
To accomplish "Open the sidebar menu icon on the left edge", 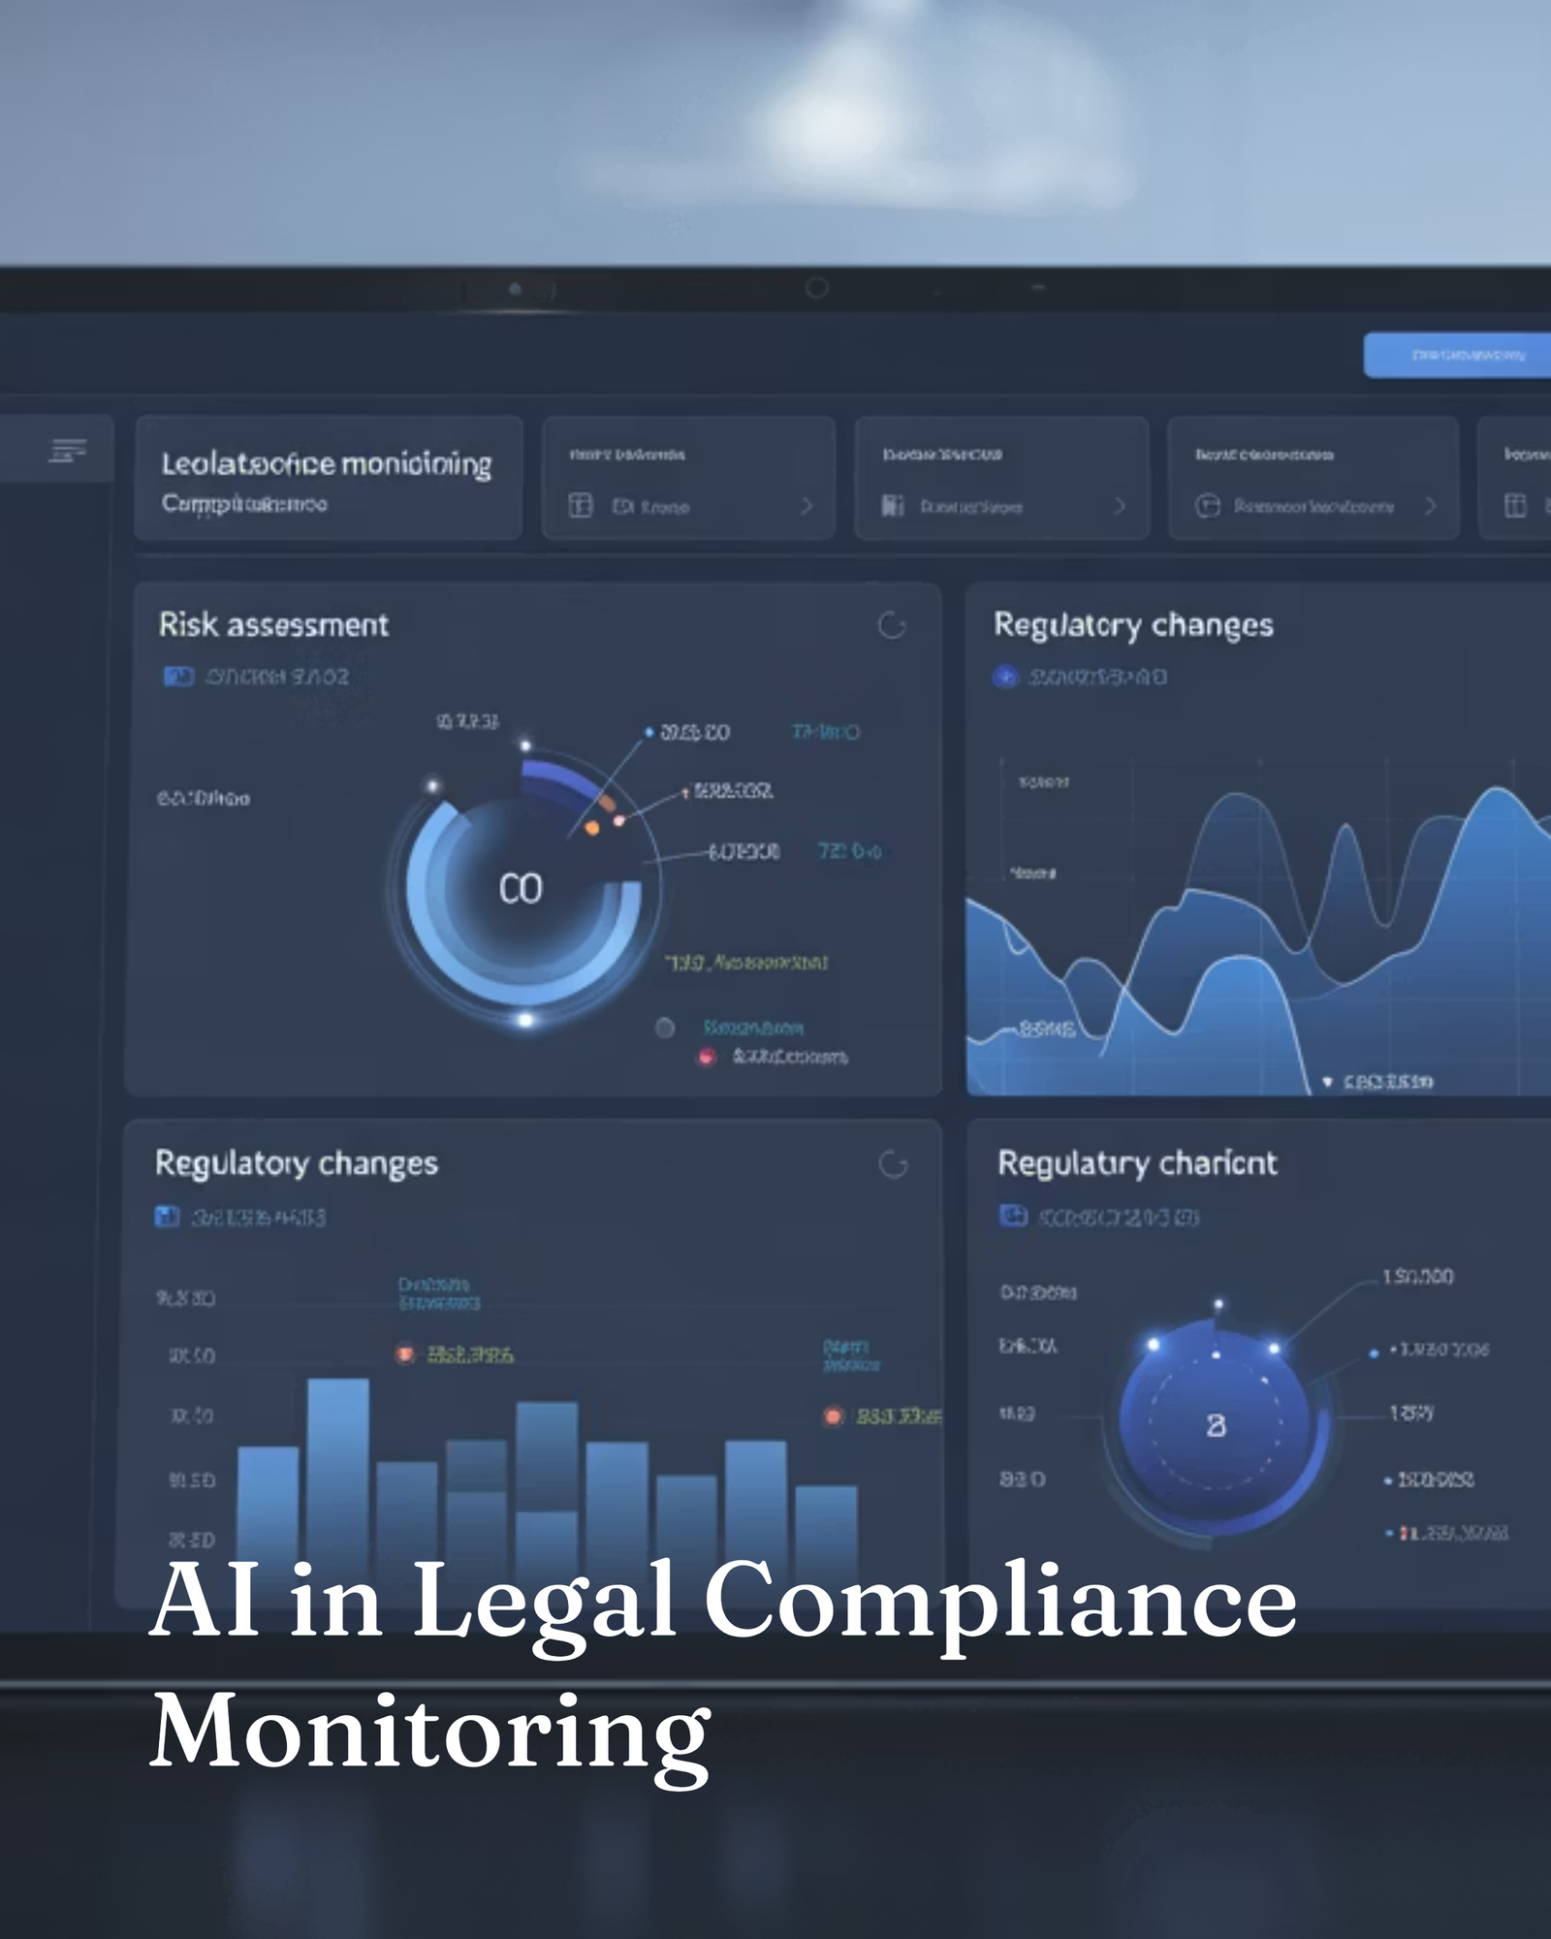I will pos(65,449).
